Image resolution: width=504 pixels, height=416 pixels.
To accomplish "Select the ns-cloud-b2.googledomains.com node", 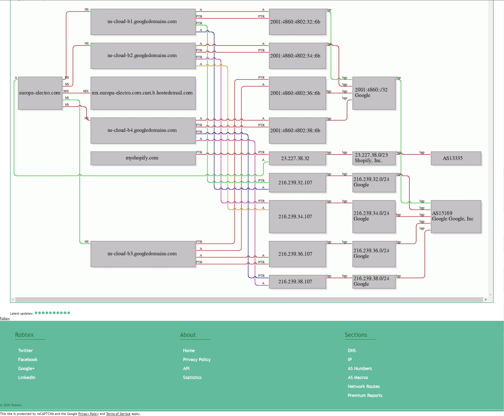I will 143,56.
